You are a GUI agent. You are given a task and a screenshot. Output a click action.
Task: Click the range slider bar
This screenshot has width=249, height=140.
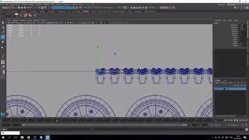click(105, 125)
